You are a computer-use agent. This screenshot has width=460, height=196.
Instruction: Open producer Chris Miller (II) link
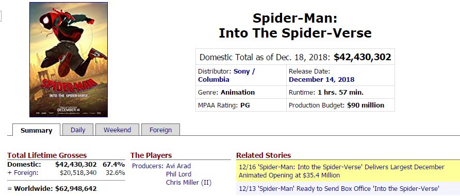click(x=189, y=183)
